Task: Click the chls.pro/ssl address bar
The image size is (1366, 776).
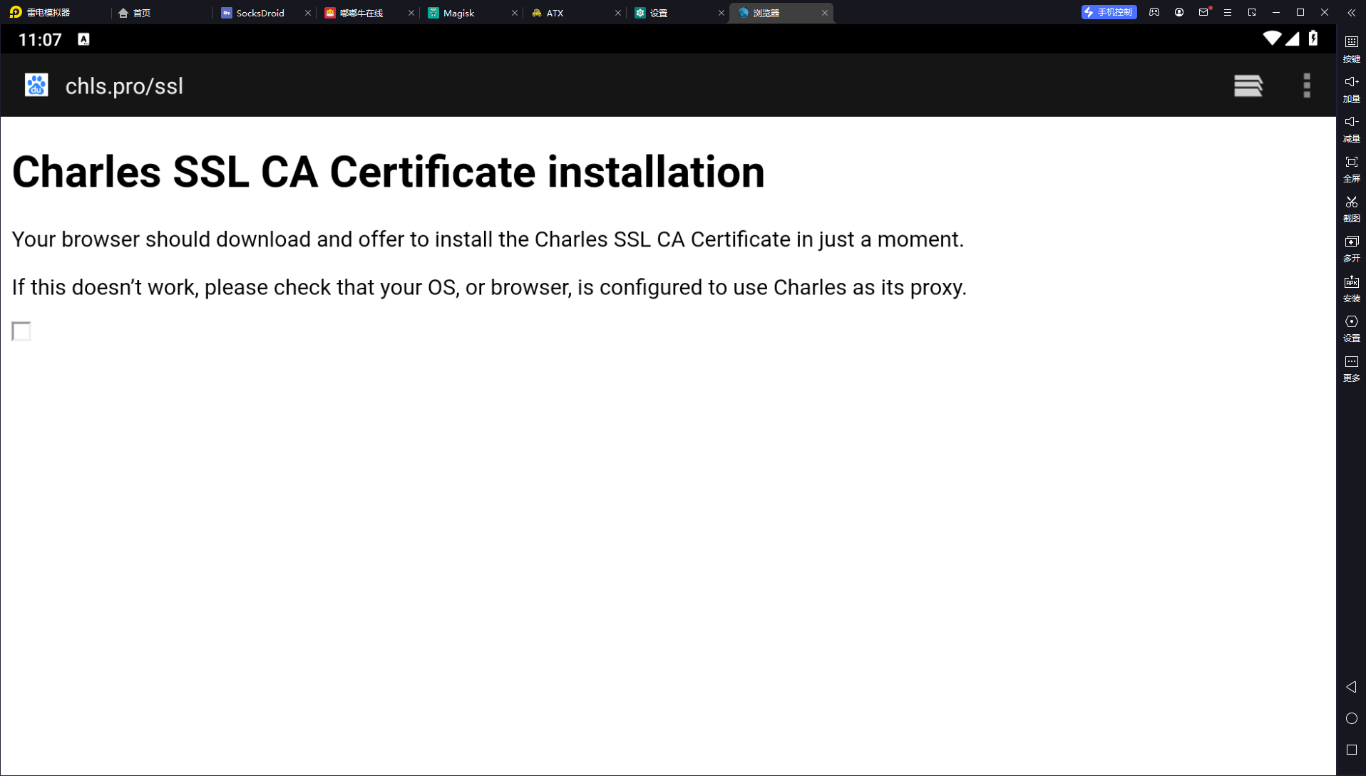Action: (125, 86)
